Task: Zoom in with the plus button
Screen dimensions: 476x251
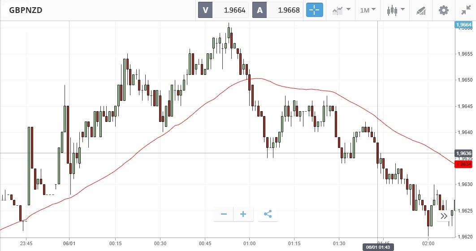Action: tap(243, 214)
